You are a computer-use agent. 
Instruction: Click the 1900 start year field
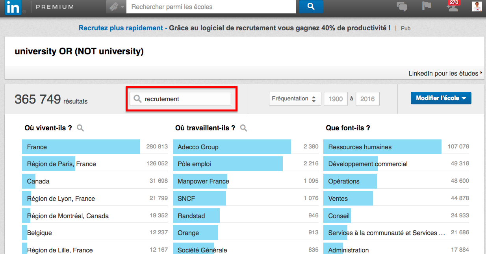pos(336,99)
